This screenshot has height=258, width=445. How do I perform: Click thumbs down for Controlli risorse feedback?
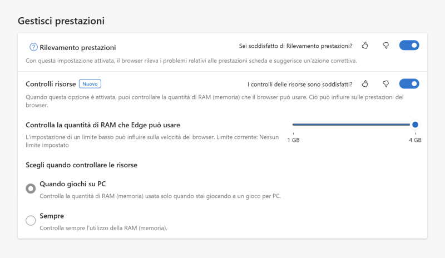click(385, 84)
